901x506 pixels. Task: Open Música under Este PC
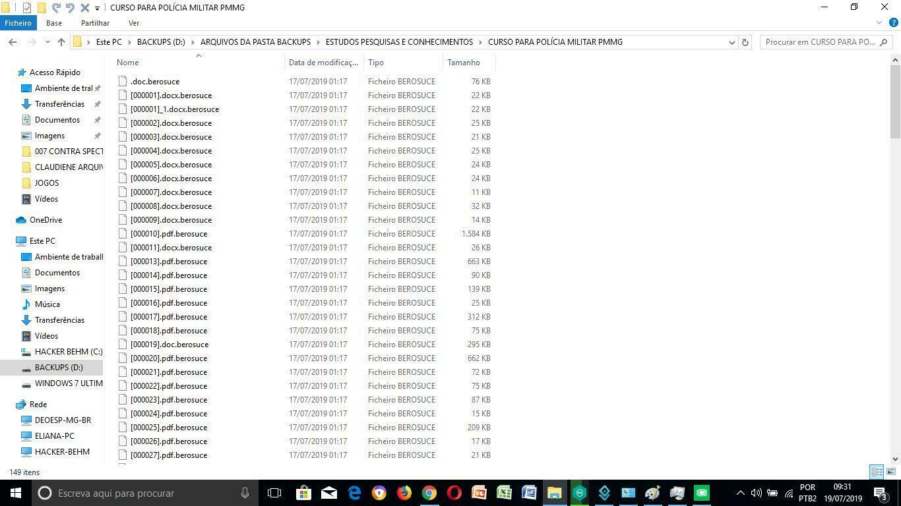pos(47,304)
